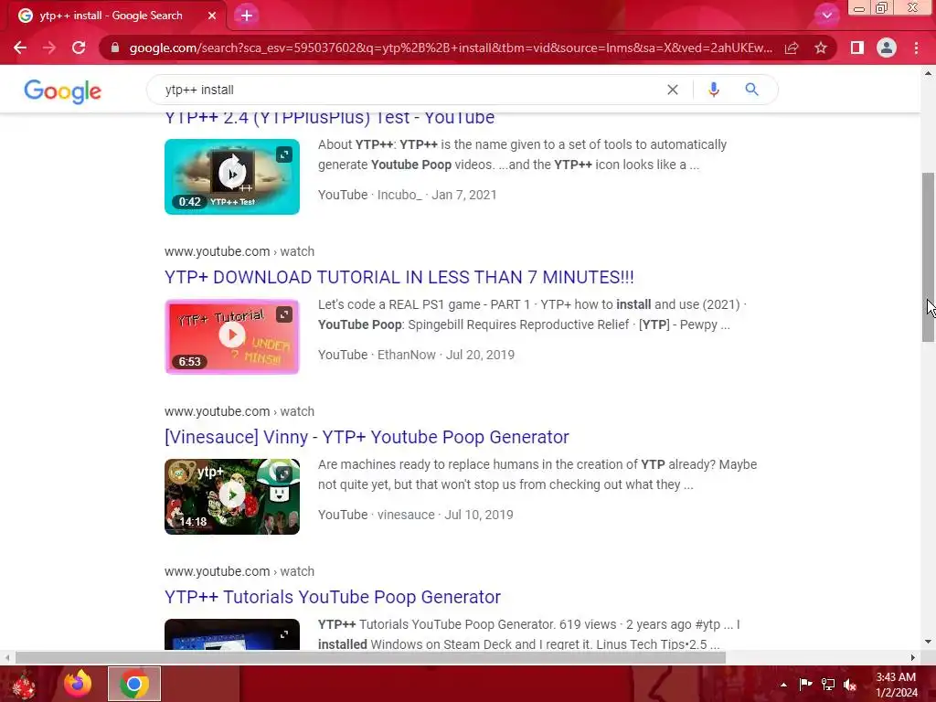Click the address bar URL
The height and width of the screenshot is (702, 936).
[x=451, y=48]
